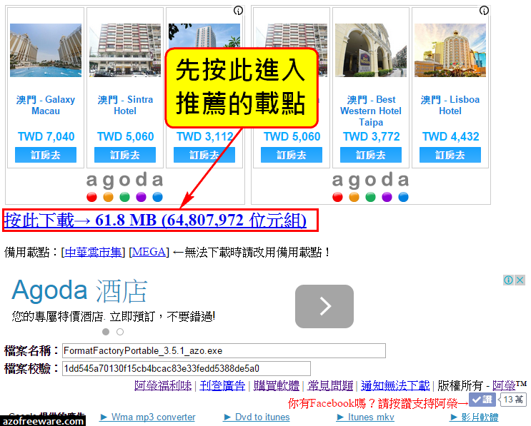The height and width of the screenshot is (426, 531).
Task: Click the 按此下載 61.8 MB download link
Action: [x=155, y=220]
